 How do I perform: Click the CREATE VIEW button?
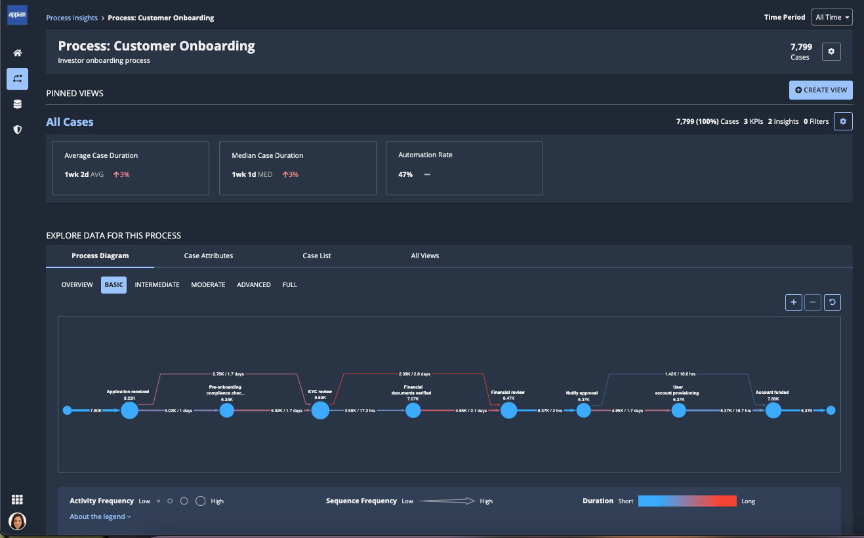click(821, 90)
